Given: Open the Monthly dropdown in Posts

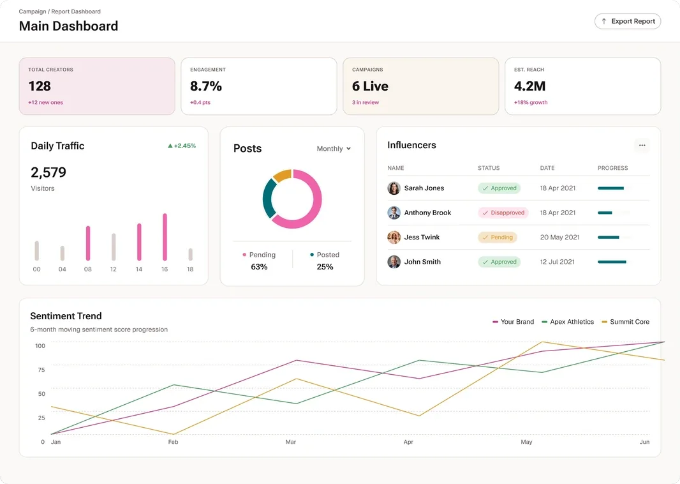Looking at the screenshot, I should coord(334,148).
